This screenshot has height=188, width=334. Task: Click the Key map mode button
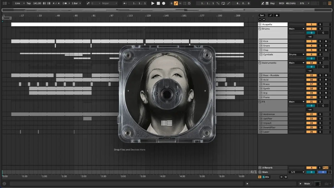(272, 3)
